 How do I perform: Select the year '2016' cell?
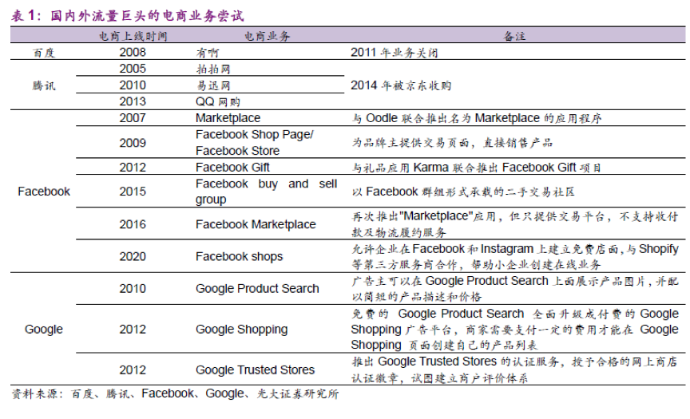coord(133,224)
